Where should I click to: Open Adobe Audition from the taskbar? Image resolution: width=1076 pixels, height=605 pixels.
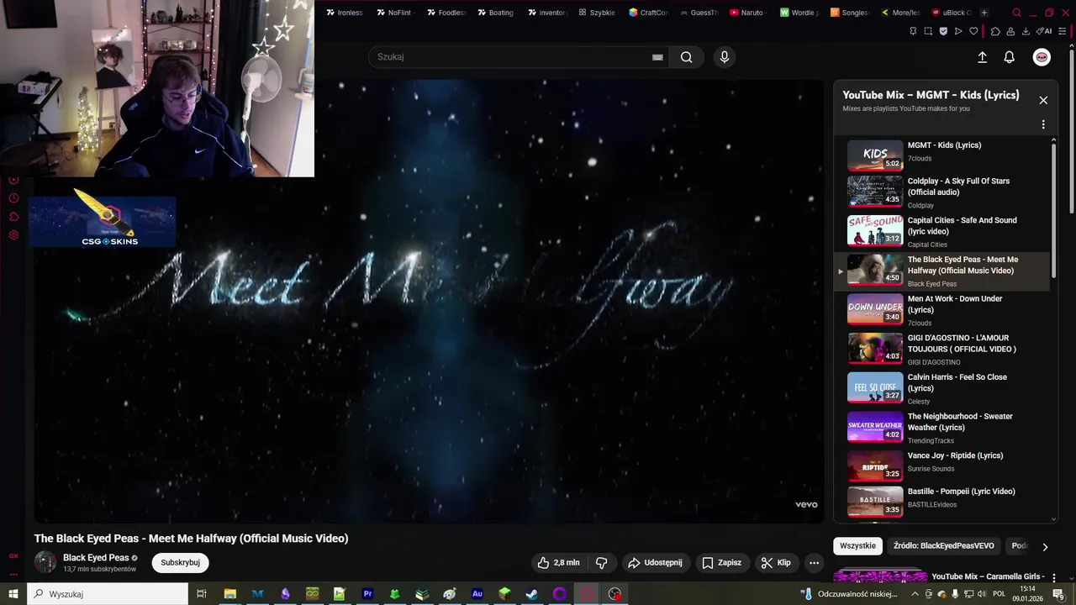tap(477, 594)
